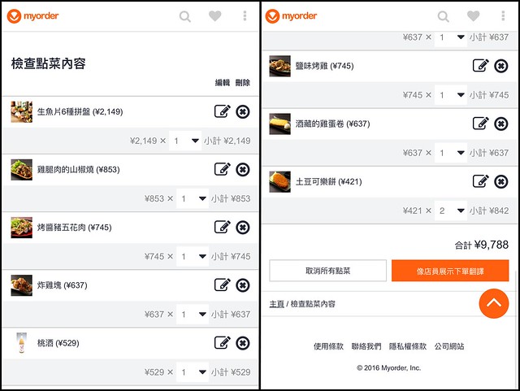Remove 鹽味烤雞 from the order
The image size is (520, 391).
(500, 66)
